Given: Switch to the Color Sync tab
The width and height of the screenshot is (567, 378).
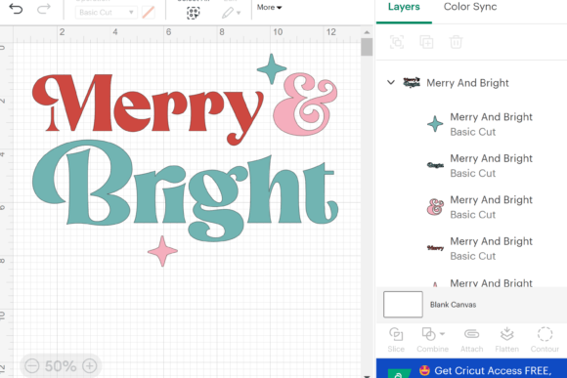Looking at the screenshot, I should pos(470,7).
